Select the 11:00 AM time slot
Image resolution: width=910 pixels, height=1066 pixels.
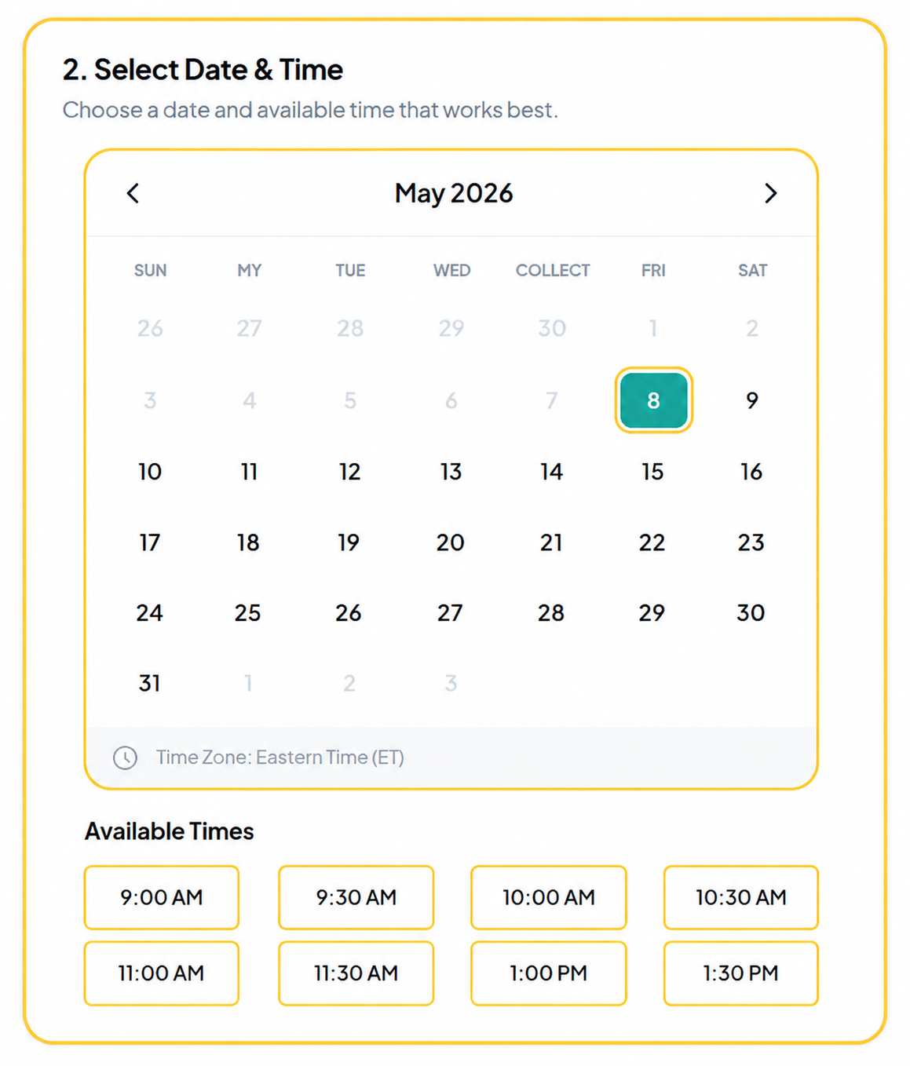tap(162, 973)
